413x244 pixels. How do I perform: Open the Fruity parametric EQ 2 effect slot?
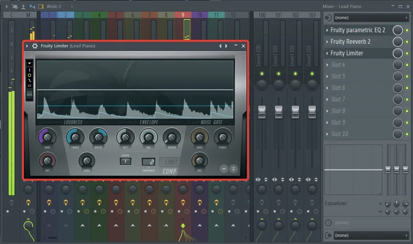click(358, 30)
